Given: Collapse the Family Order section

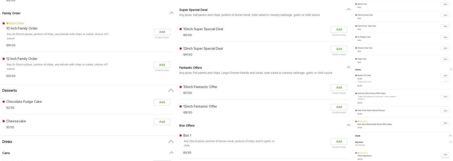Looking at the screenshot, I should pyautogui.click(x=171, y=13).
